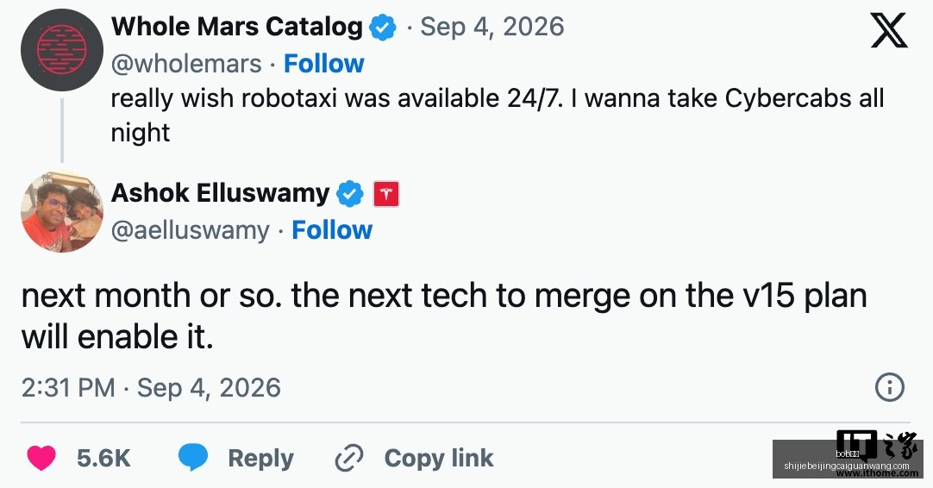Open tweet info circle icon

tap(890, 387)
